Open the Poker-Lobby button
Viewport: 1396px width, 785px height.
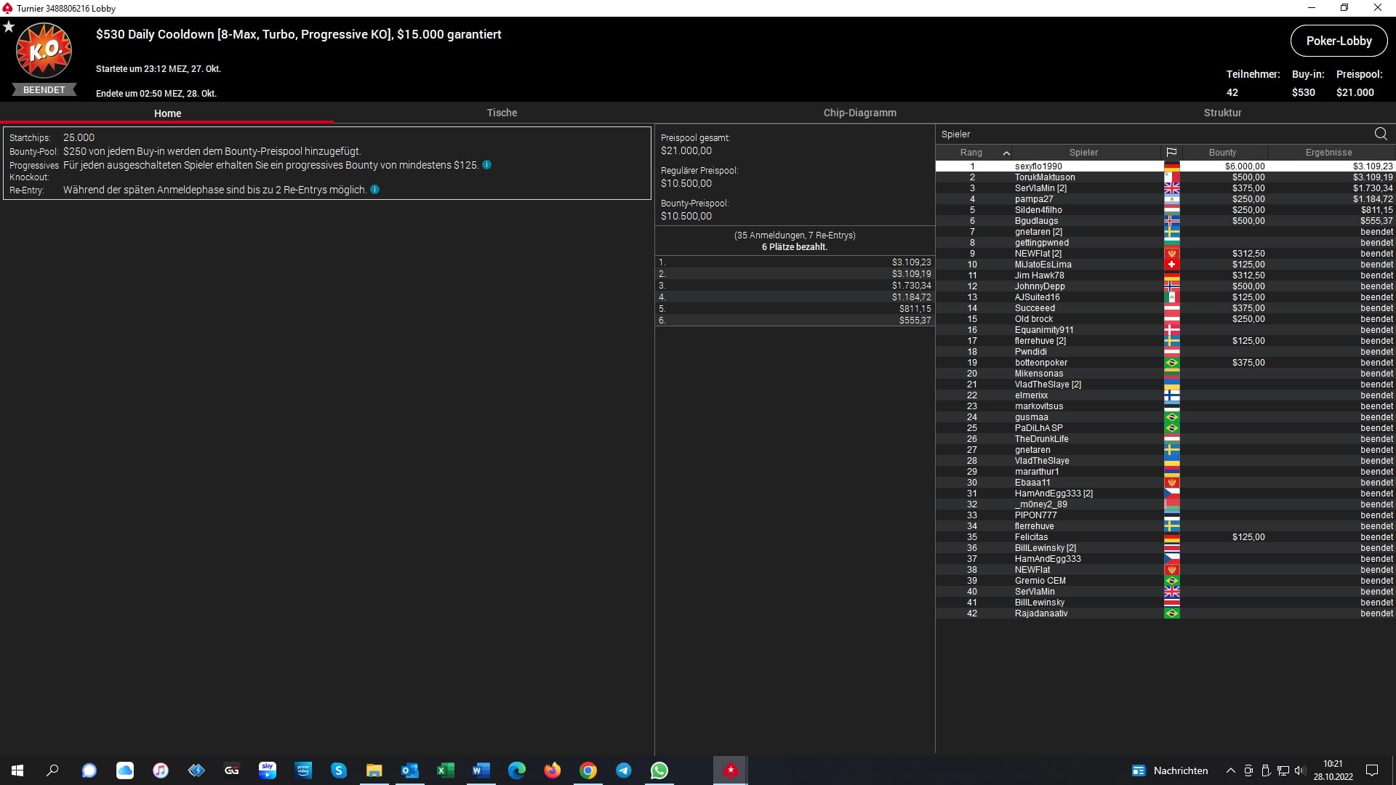1338,41
